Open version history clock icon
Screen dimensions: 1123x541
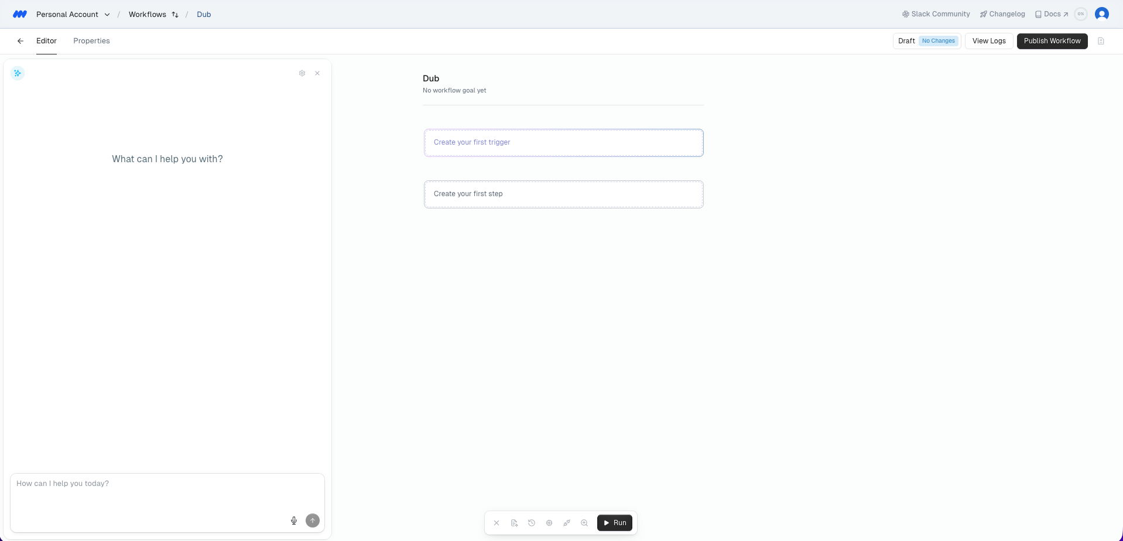click(532, 523)
